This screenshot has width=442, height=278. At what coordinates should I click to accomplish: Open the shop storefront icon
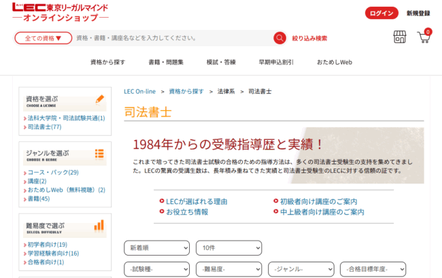click(x=400, y=37)
